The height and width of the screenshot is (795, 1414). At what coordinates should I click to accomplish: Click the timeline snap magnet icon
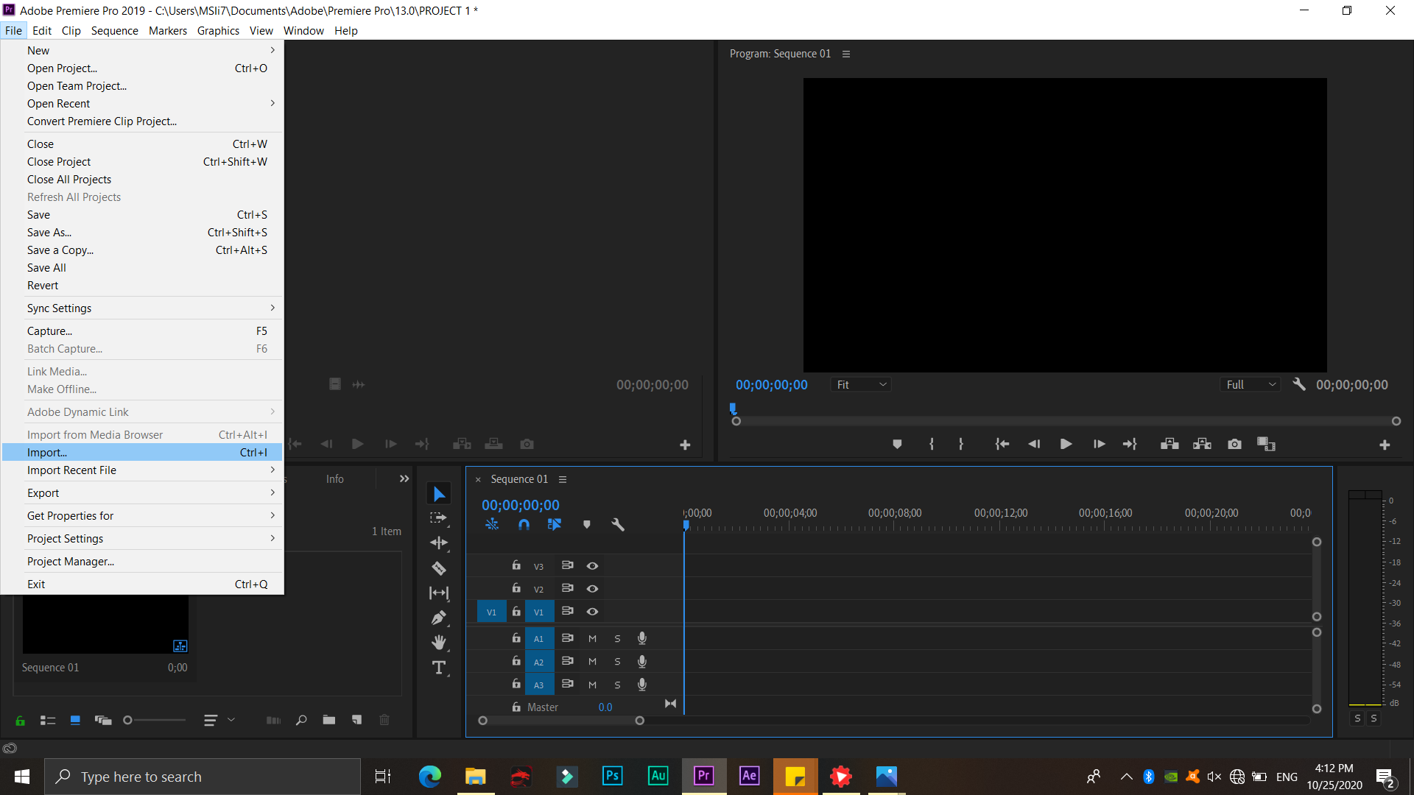pos(524,525)
